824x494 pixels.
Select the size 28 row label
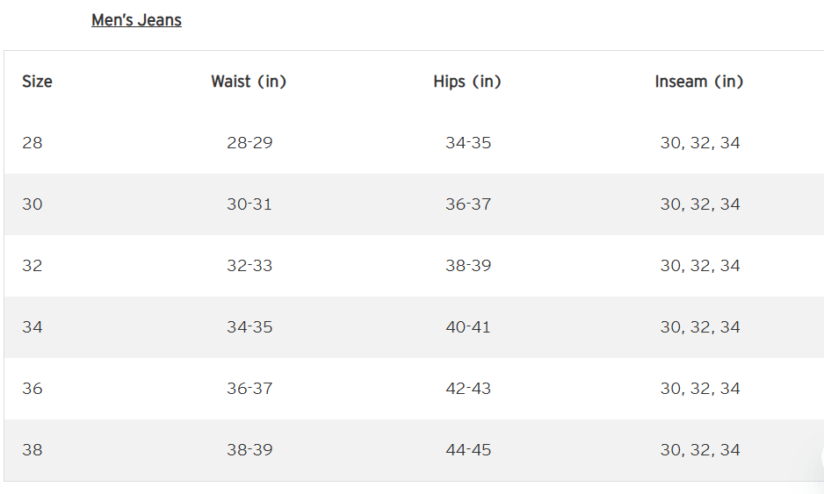32,143
